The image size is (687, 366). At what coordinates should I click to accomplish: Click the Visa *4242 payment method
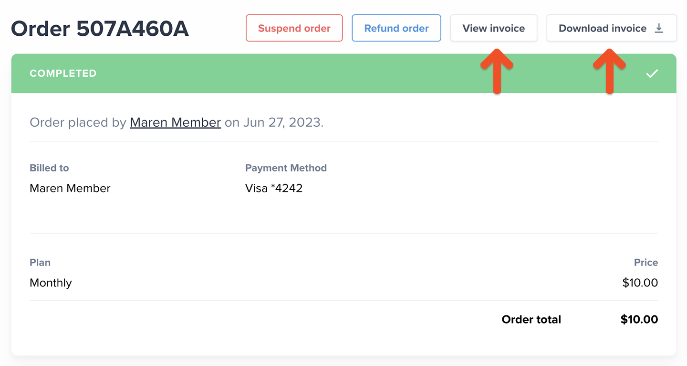coord(274,188)
